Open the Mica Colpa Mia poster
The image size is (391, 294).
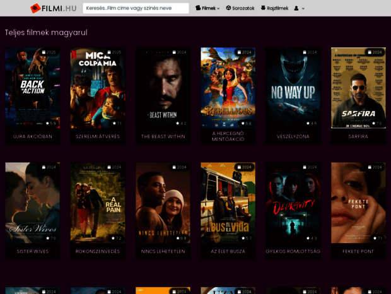[x=98, y=88]
